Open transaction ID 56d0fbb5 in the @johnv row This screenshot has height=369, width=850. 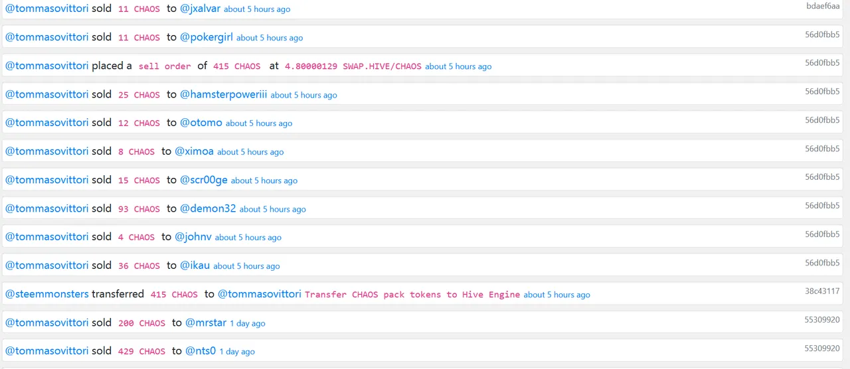tap(823, 234)
